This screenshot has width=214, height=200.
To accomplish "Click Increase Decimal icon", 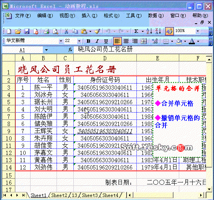I will (x=155, y=41).
